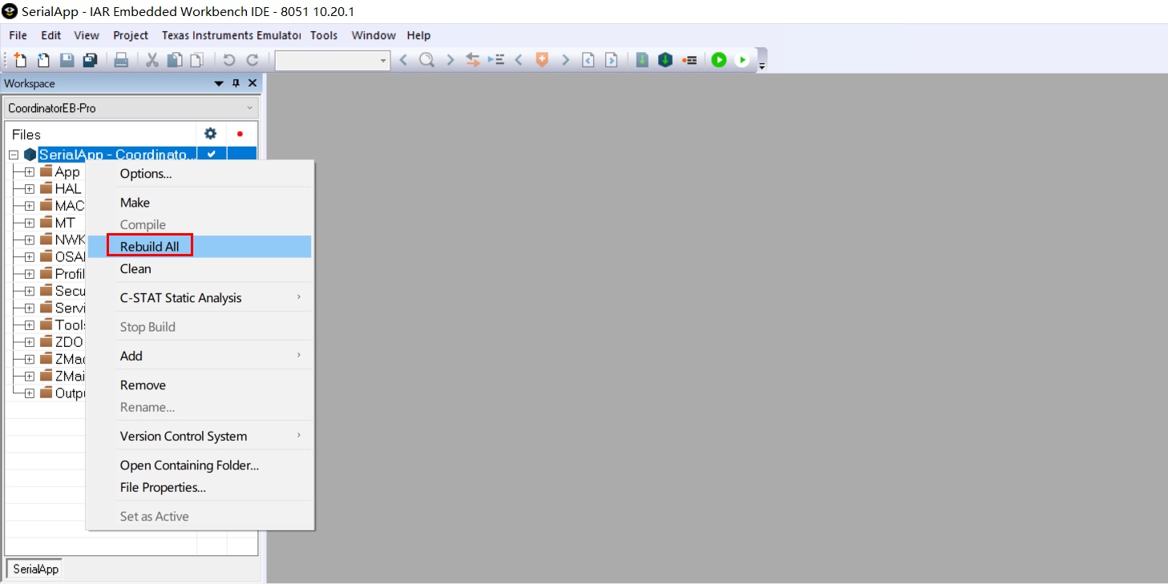
Task: Click the empty toolbar search combo box
Action: click(x=326, y=60)
